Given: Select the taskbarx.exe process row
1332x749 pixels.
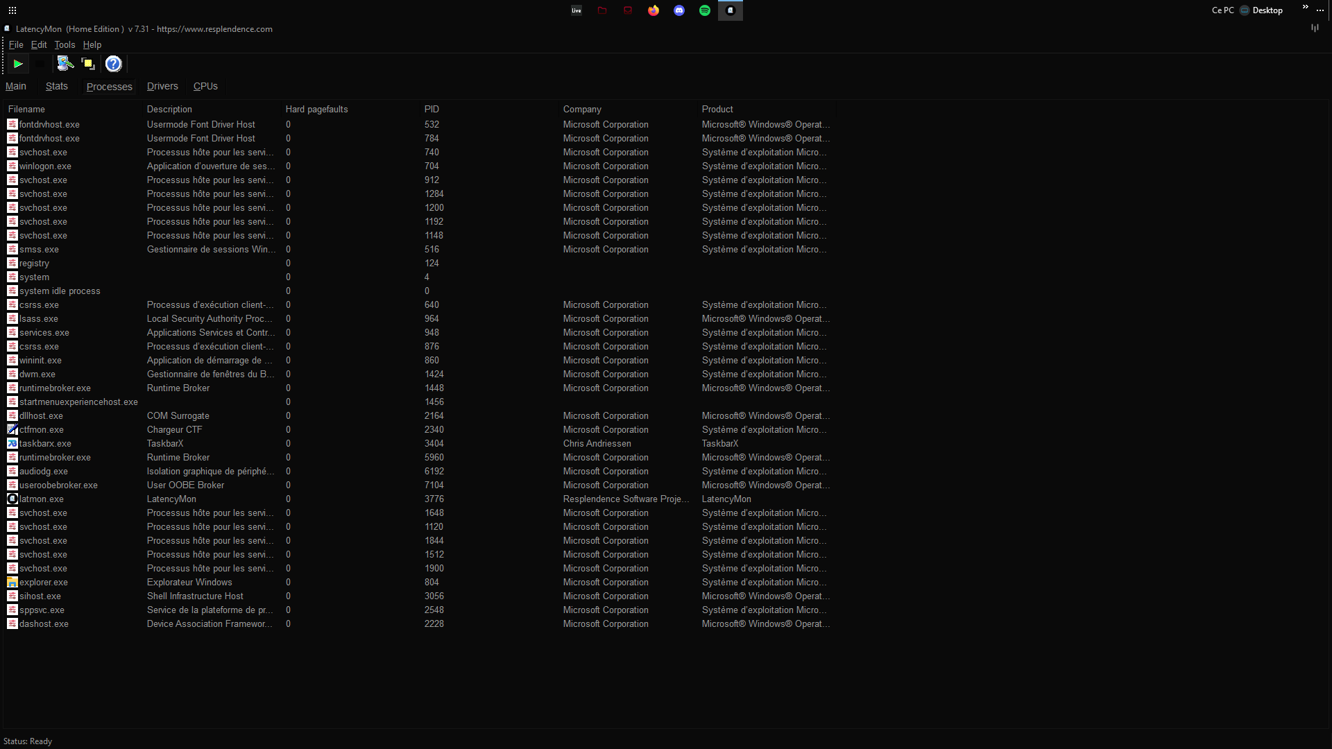Looking at the screenshot, I should [x=45, y=443].
